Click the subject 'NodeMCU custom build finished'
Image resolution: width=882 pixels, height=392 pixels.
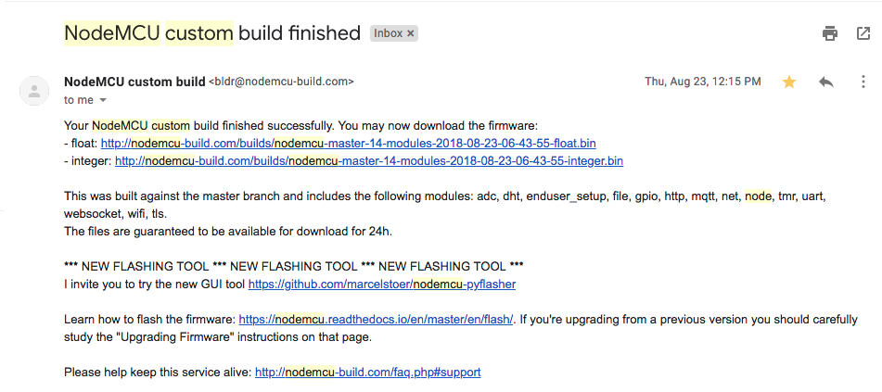click(x=212, y=33)
